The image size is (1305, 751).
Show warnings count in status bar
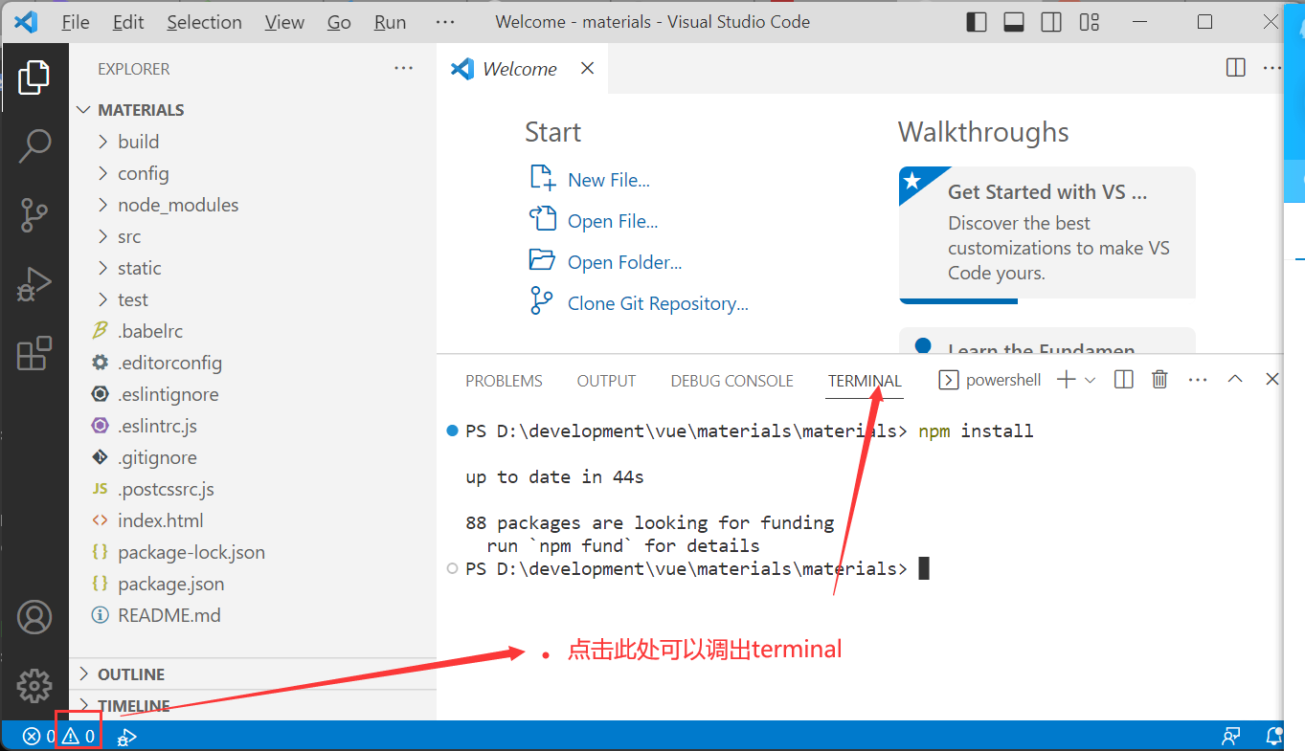[x=79, y=736]
